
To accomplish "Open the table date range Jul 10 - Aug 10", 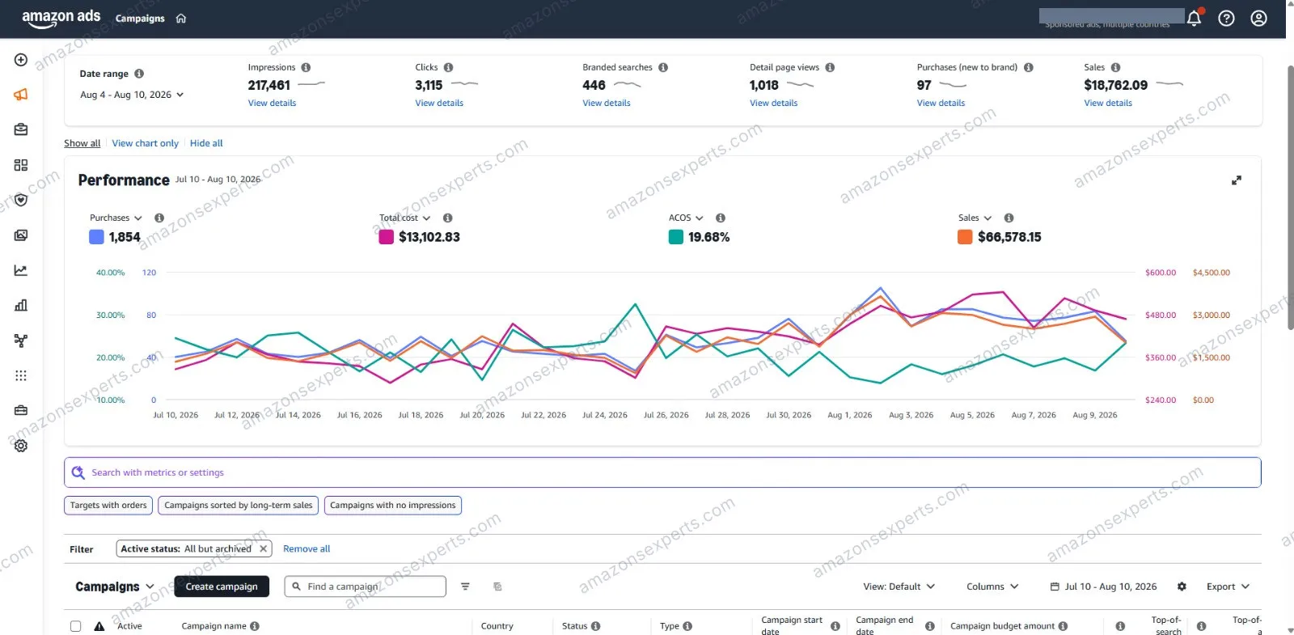I will 1103,586.
